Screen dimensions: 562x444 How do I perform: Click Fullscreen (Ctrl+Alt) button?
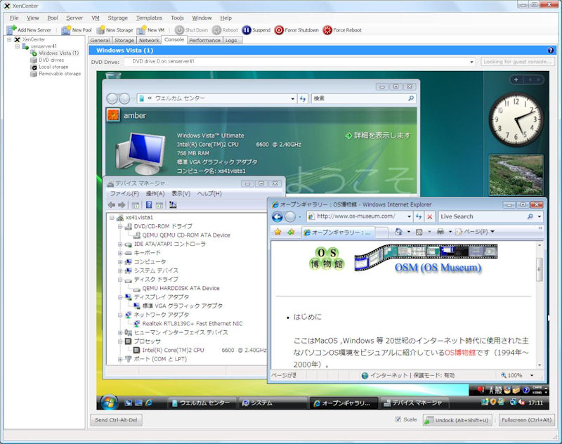pos(526,419)
